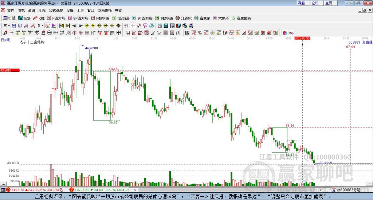This screenshot has width=373, height=200.
Task: Open the candlestick style dropdown arrow
Action: [43, 26]
